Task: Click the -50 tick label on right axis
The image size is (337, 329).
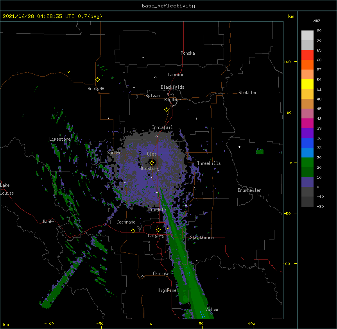Action: point(287,213)
